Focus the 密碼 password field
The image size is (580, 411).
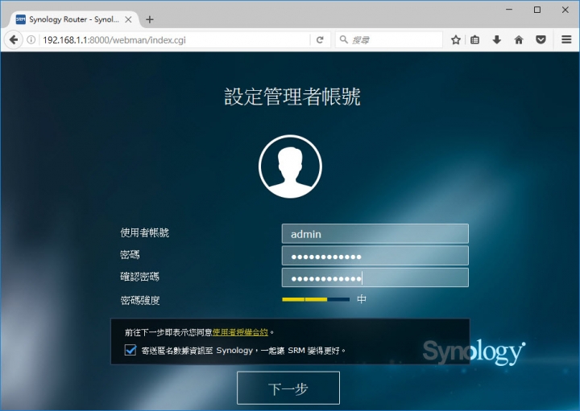[375, 256]
